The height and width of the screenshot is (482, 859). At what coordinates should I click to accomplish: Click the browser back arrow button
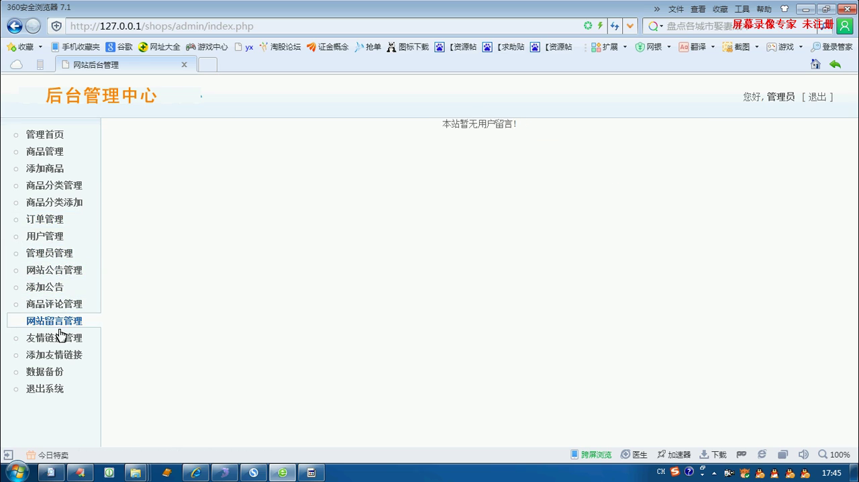[15, 26]
